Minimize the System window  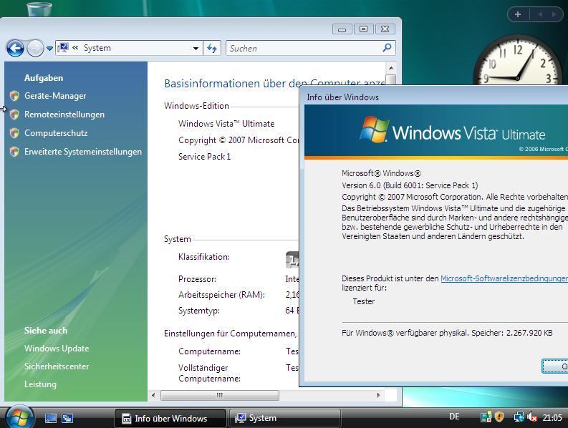click(342, 29)
